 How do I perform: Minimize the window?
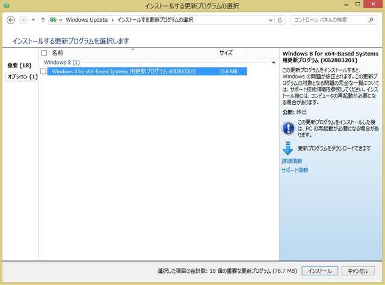pyautogui.click(x=346, y=5)
